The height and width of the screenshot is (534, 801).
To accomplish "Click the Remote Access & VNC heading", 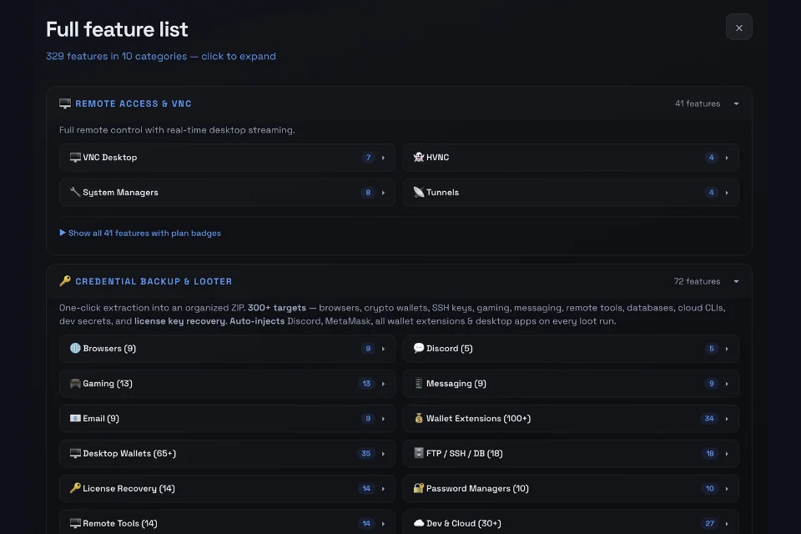I will click(x=133, y=103).
